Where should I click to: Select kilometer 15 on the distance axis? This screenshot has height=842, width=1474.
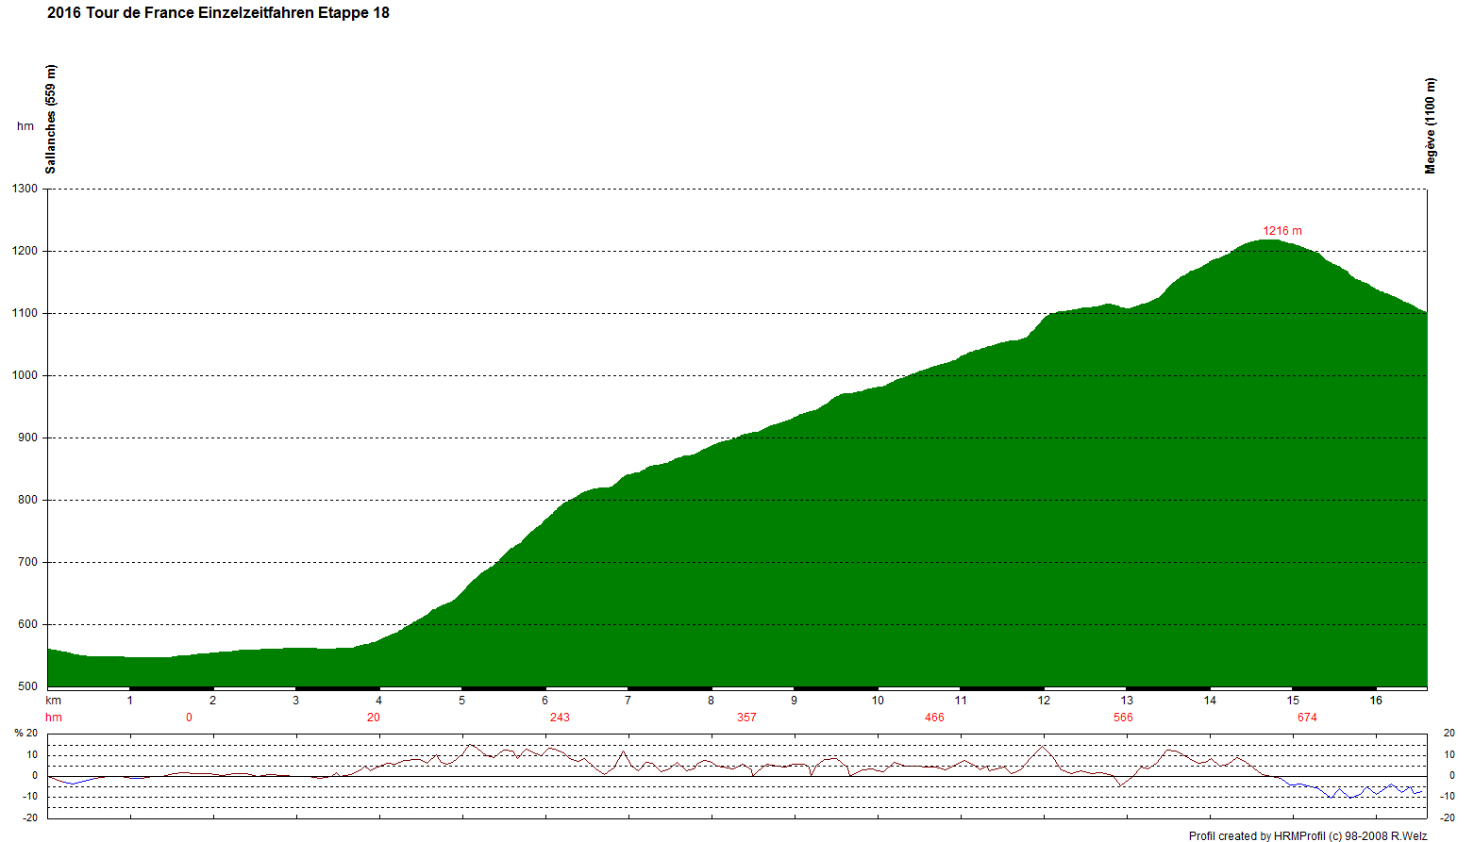[x=1293, y=701]
